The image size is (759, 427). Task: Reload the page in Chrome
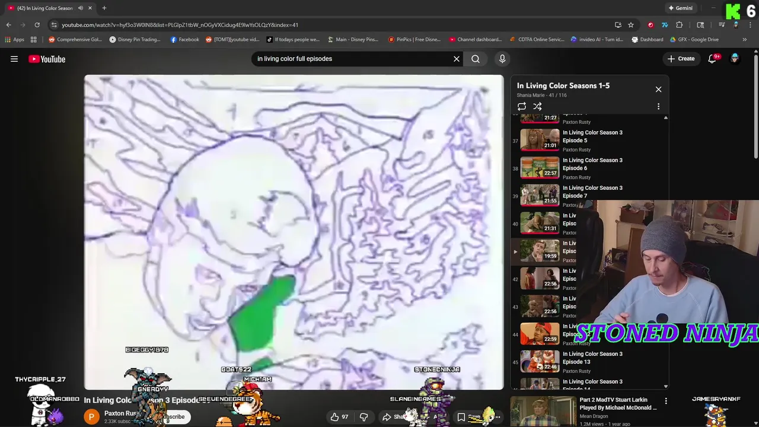[x=37, y=25]
